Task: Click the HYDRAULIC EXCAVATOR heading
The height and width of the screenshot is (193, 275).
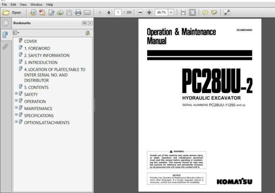Action: point(211,98)
